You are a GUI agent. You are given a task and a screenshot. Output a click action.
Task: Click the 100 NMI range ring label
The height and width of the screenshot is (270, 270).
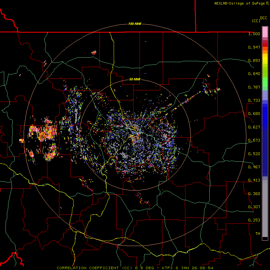(x=135, y=24)
